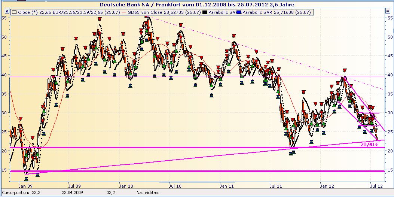Click the Jan 09 time axis label
This screenshot has width=394, height=197.
[26, 186]
